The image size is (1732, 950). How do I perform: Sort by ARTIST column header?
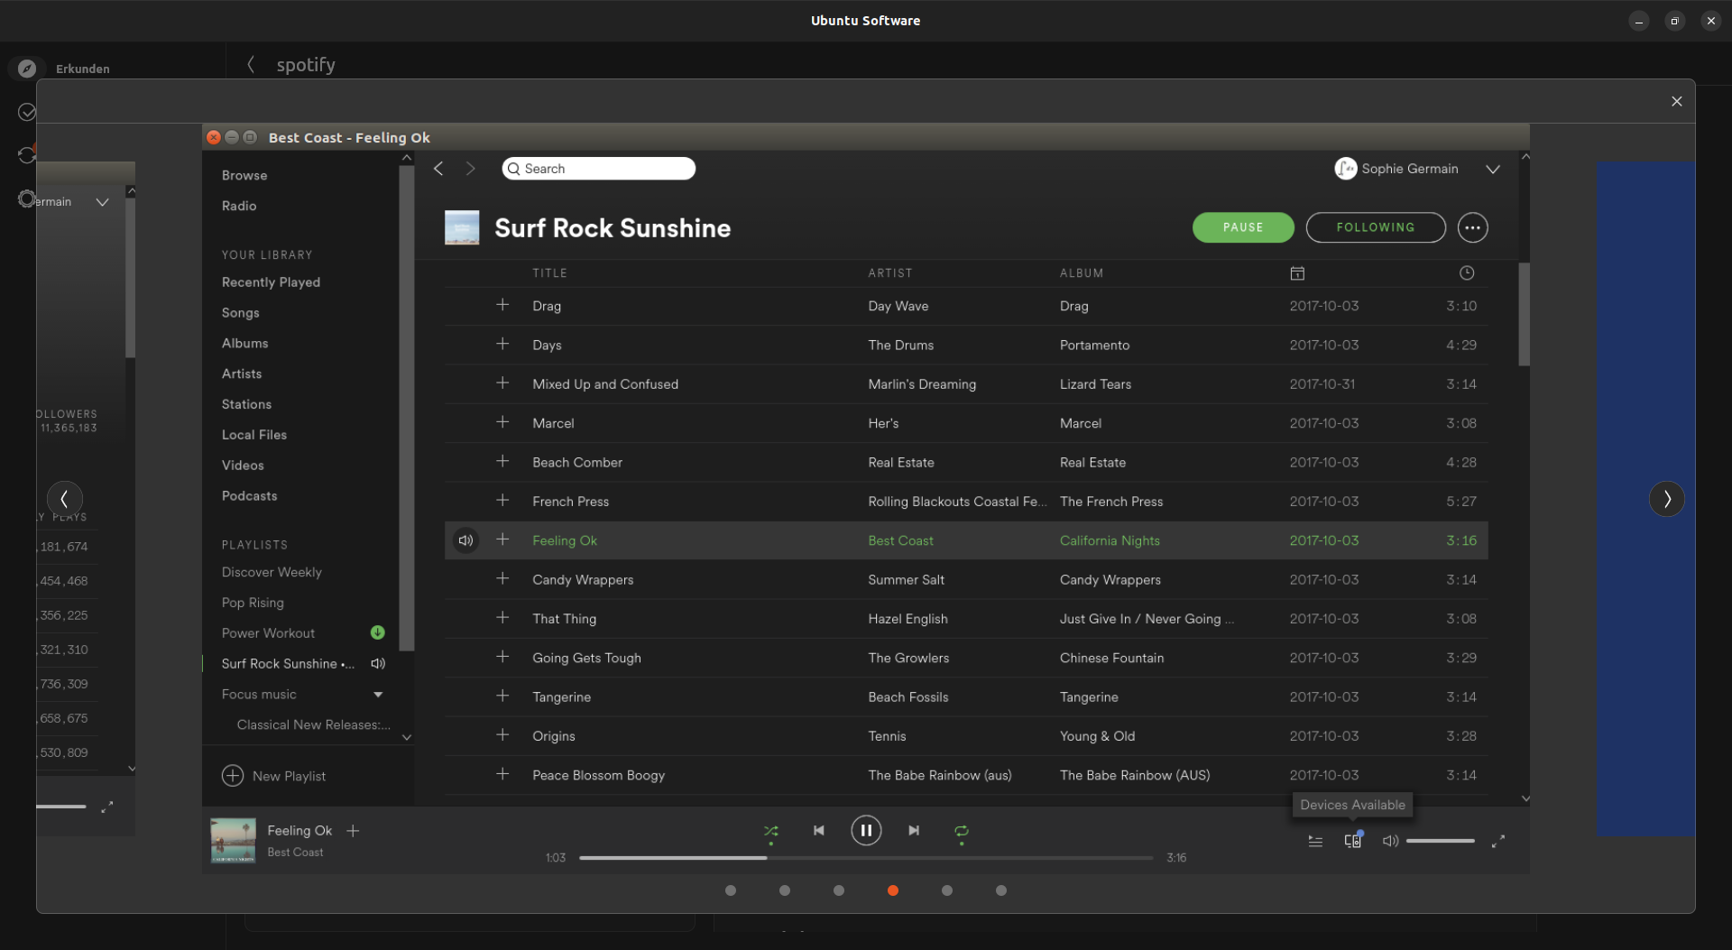pos(890,273)
